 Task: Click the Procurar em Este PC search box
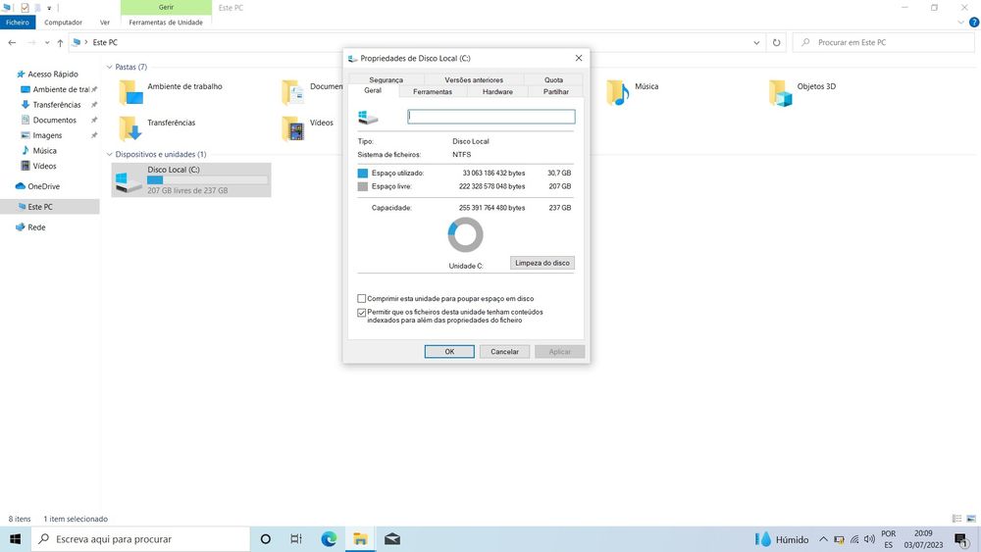[x=884, y=42]
